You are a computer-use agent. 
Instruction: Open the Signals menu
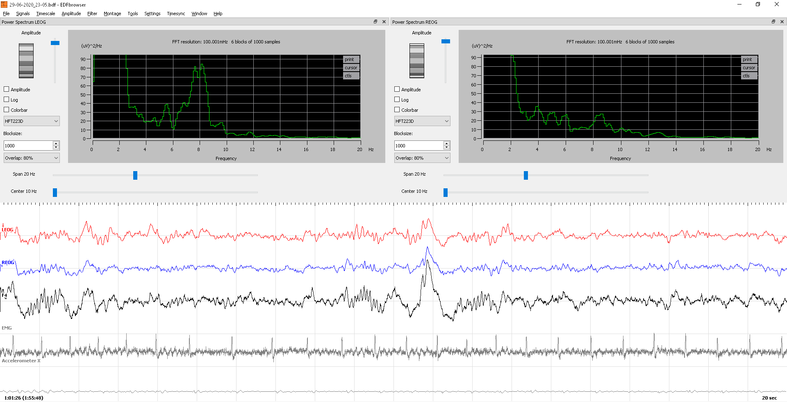[23, 14]
